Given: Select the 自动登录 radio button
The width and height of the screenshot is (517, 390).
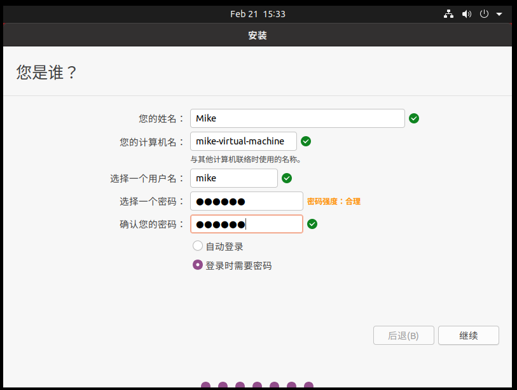Looking at the screenshot, I should click(198, 246).
